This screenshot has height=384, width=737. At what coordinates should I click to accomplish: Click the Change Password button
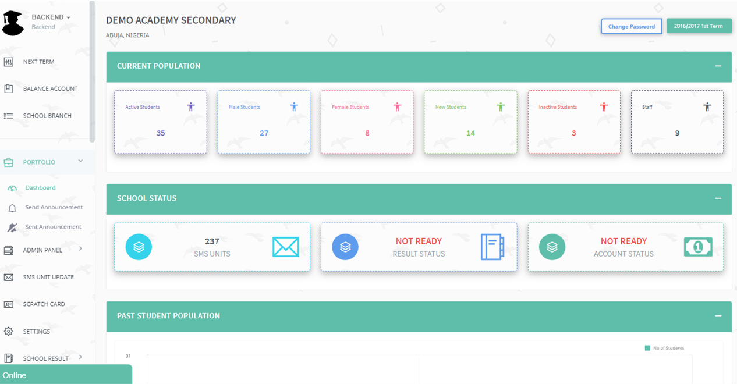631,26
